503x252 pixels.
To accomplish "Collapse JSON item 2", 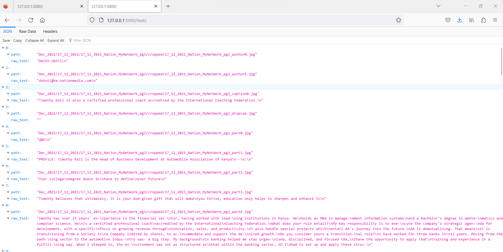I will pos(3,87).
